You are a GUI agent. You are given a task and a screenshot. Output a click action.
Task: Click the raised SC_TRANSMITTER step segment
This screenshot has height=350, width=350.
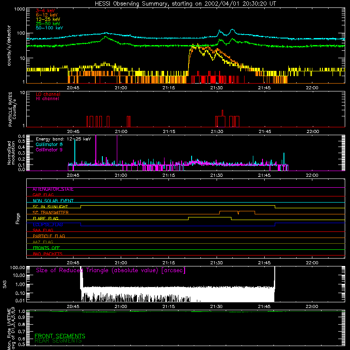tap(237, 211)
